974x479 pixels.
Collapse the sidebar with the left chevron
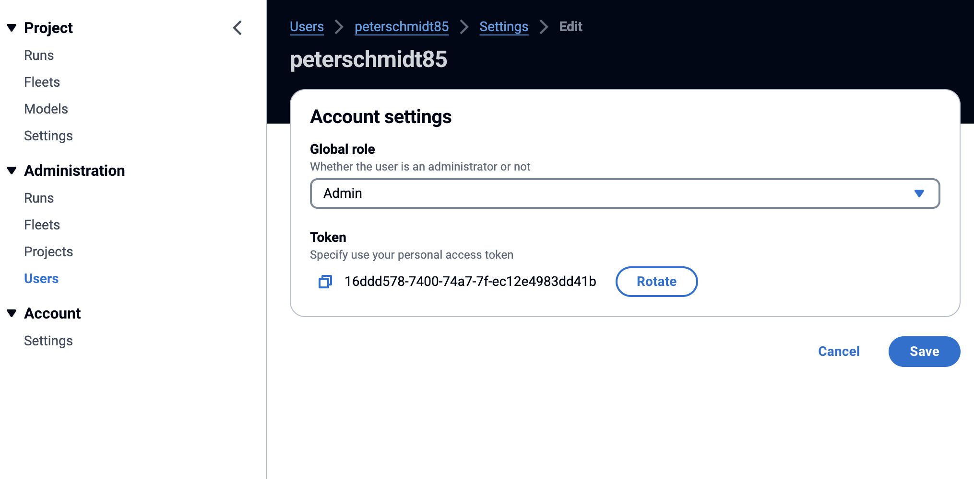coord(238,28)
